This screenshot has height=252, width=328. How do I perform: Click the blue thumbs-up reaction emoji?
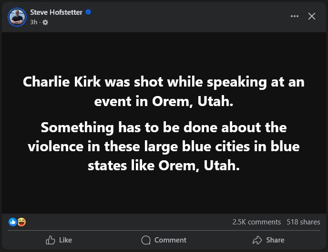pyautogui.click(x=13, y=222)
